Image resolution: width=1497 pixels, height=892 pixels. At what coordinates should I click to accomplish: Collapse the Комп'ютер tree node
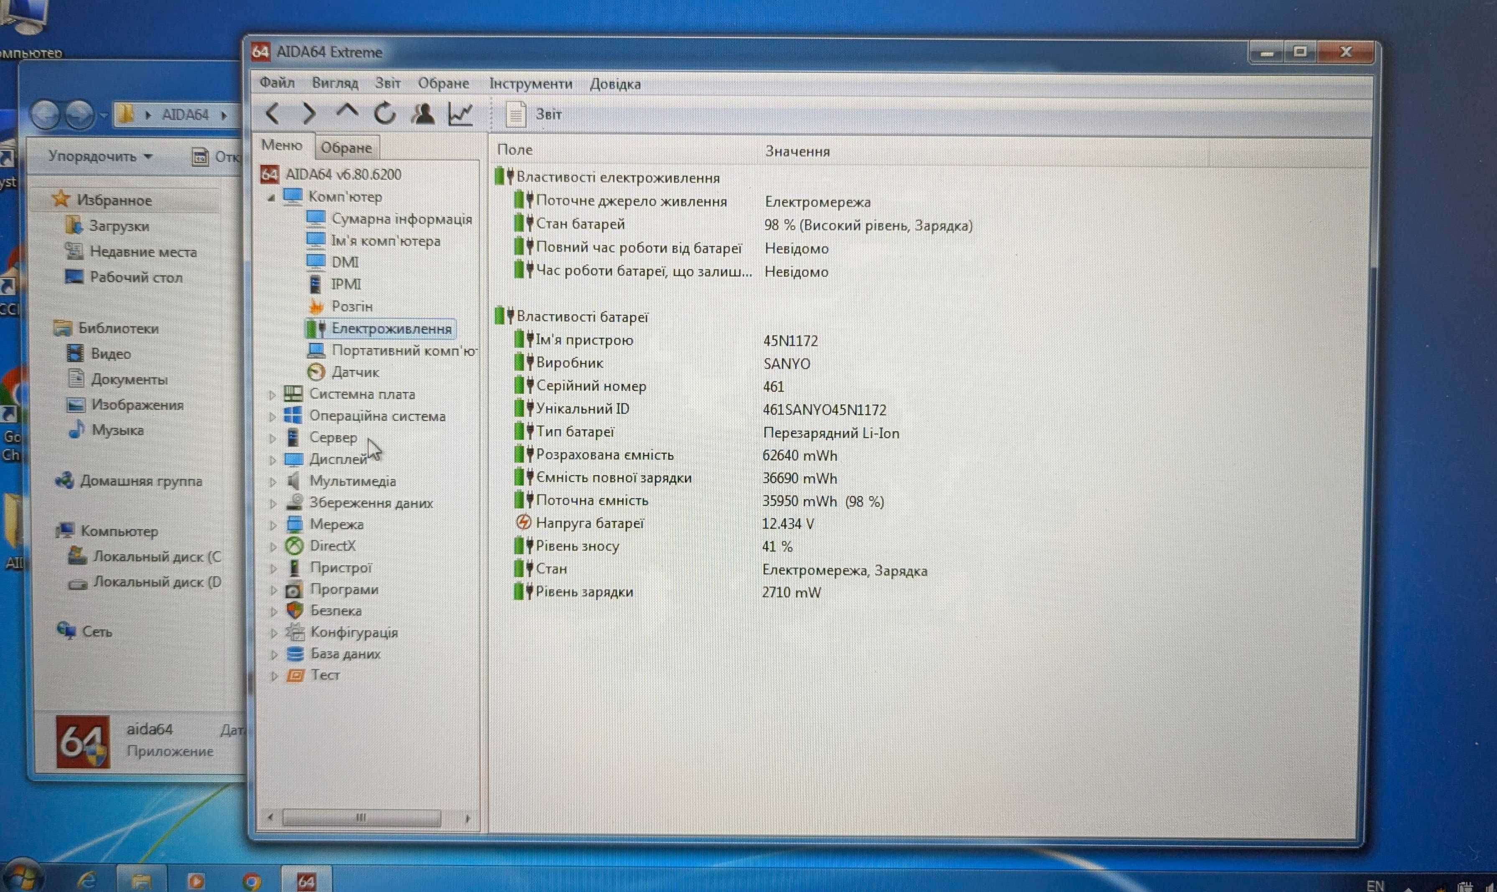pyautogui.click(x=271, y=197)
